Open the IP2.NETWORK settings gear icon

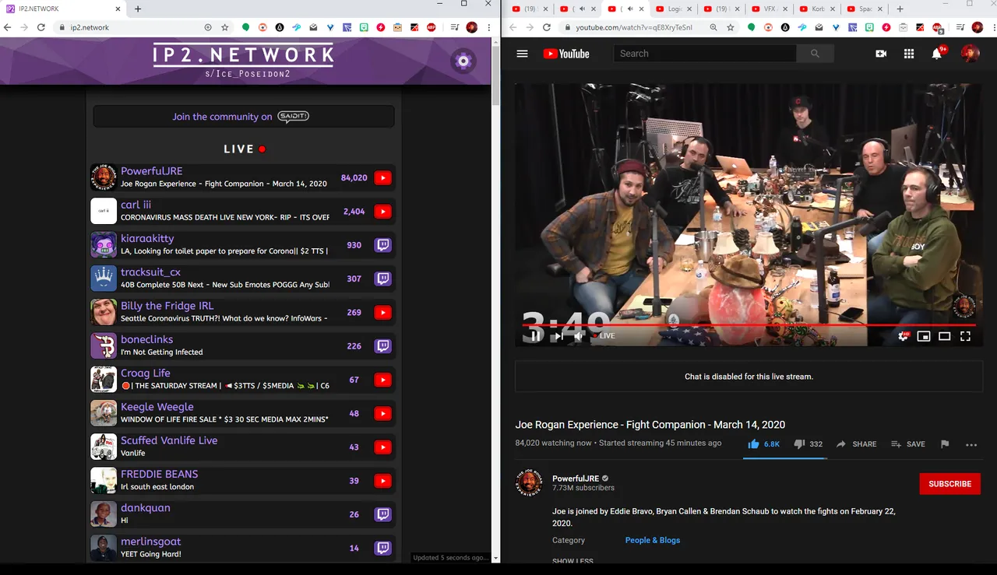pyautogui.click(x=463, y=61)
